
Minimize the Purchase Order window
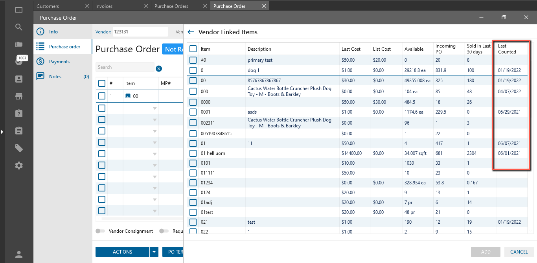tap(481, 17)
